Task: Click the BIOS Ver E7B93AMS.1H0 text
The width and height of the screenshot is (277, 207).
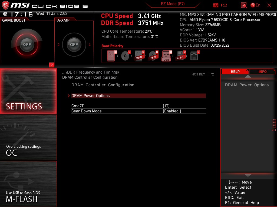Action: click(202, 40)
